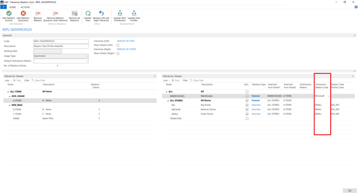Collapse the AVG_USAGE tree node
The height and width of the screenshot is (194, 358).
9,96
